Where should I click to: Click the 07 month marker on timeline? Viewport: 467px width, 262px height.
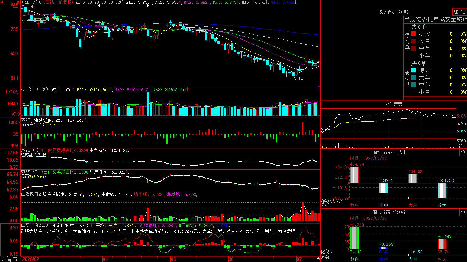(299, 259)
